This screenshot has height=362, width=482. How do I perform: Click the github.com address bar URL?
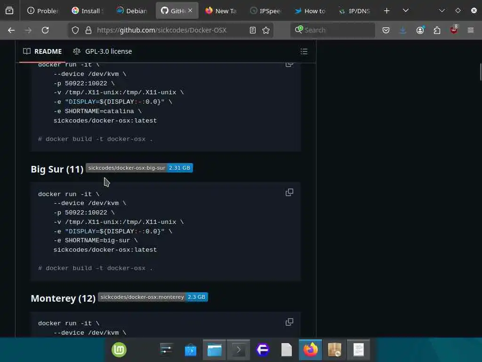coord(162,30)
